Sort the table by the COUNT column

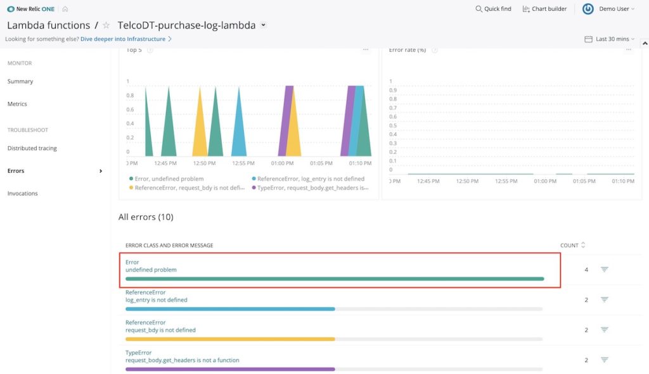tap(573, 245)
